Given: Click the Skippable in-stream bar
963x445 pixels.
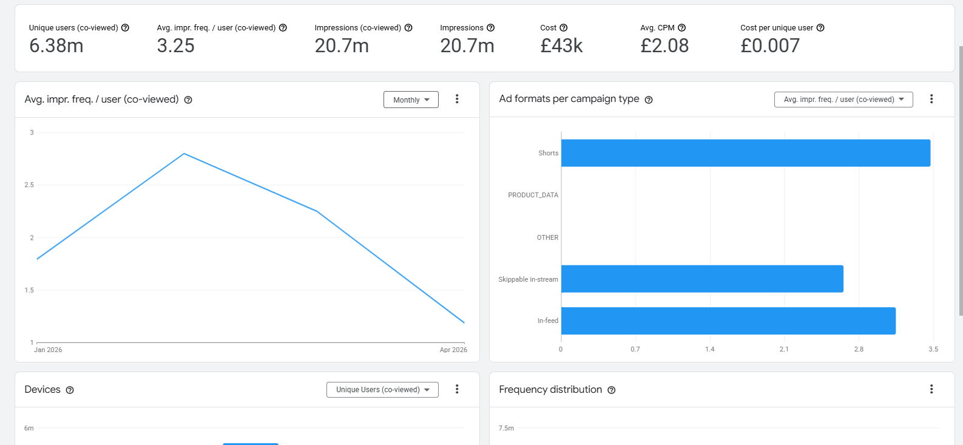Looking at the screenshot, I should click(702, 279).
